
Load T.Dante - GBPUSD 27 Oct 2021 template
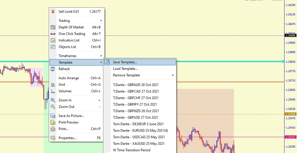coord(140,118)
